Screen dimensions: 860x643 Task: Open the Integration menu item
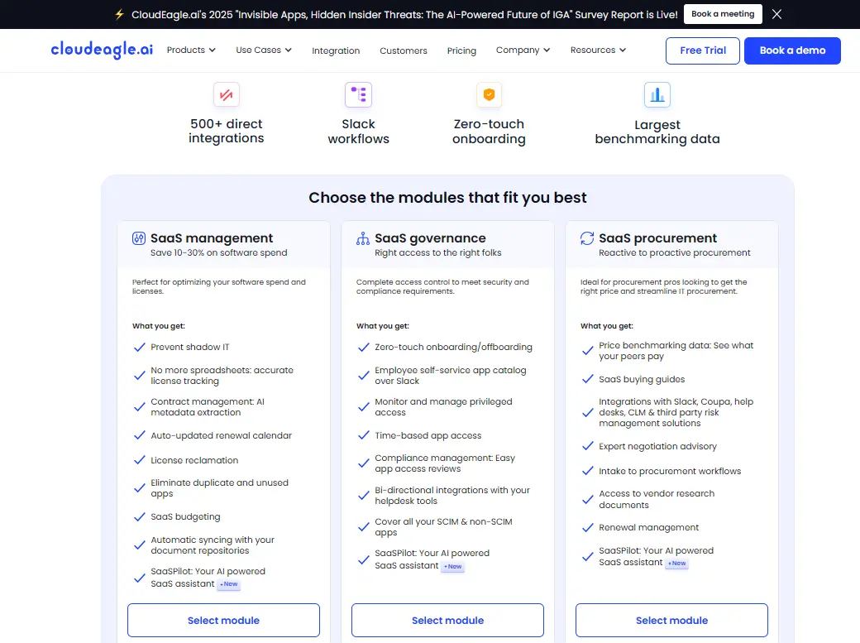pos(336,51)
